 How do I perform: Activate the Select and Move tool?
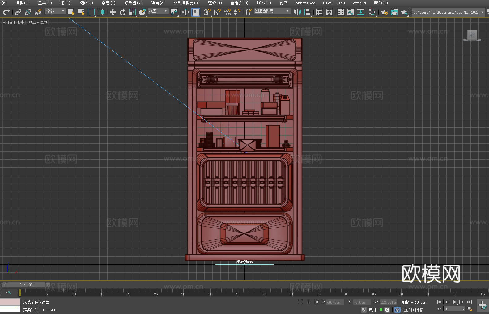click(113, 12)
